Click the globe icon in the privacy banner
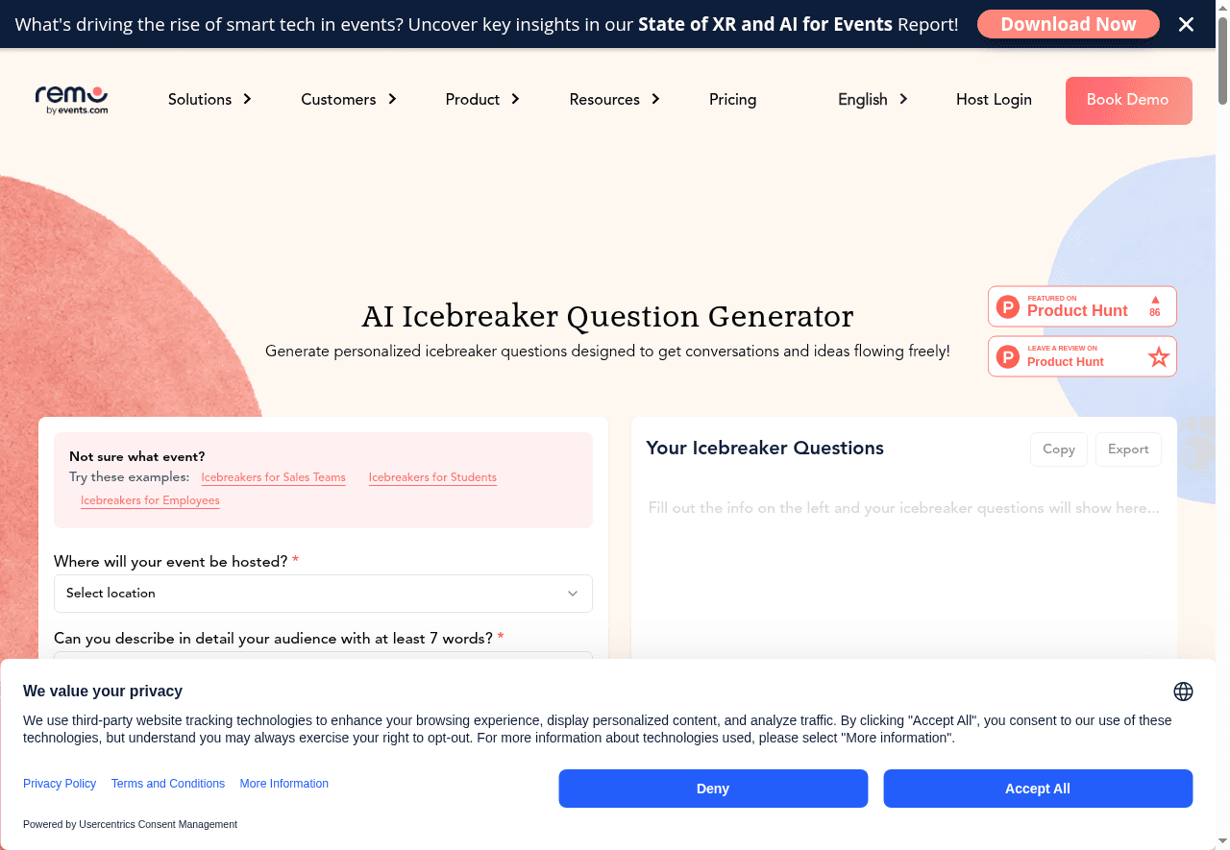1230x850 pixels. tap(1183, 691)
